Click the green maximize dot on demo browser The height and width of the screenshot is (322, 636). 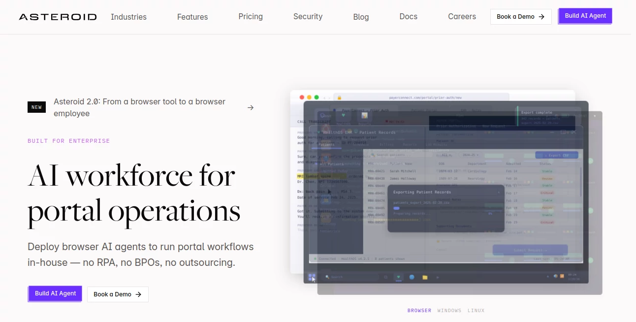point(317,97)
